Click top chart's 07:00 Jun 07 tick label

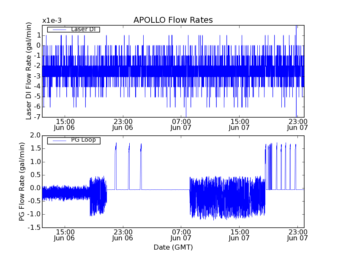coord(181,124)
